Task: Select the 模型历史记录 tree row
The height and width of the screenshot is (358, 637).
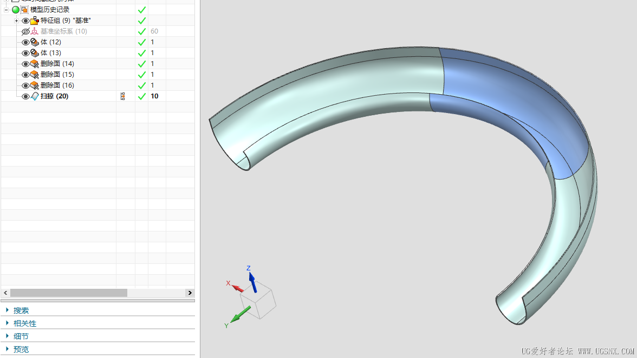Action: [98, 9]
